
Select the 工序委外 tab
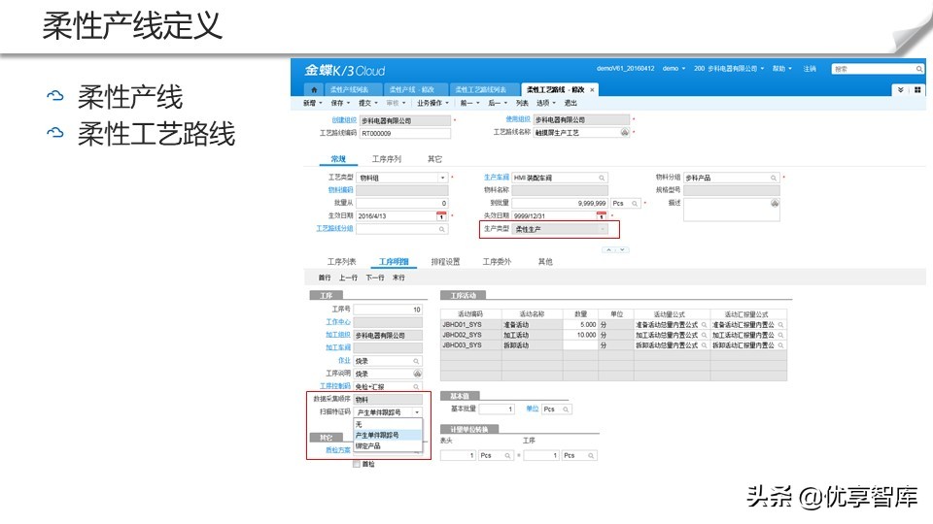pyautogui.click(x=497, y=261)
